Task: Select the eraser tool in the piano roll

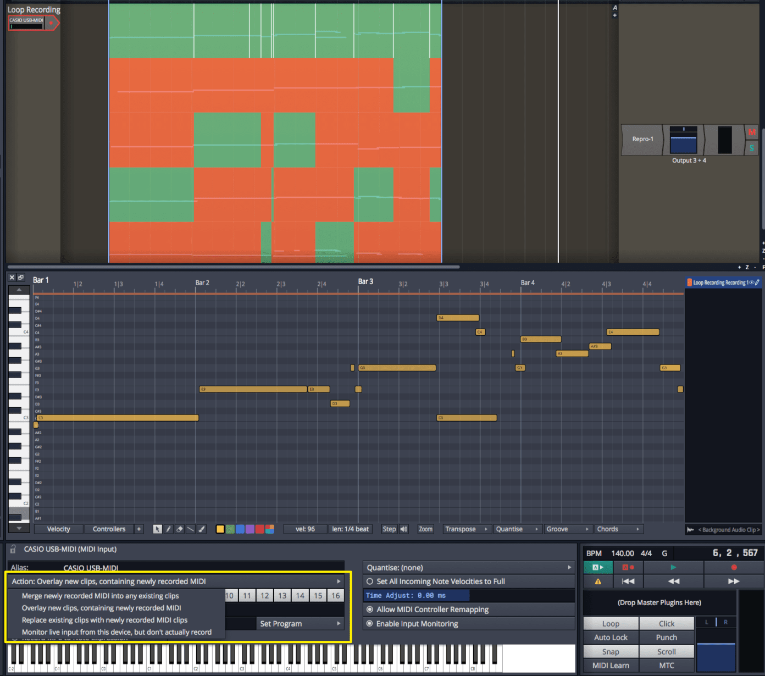Action: pos(180,529)
